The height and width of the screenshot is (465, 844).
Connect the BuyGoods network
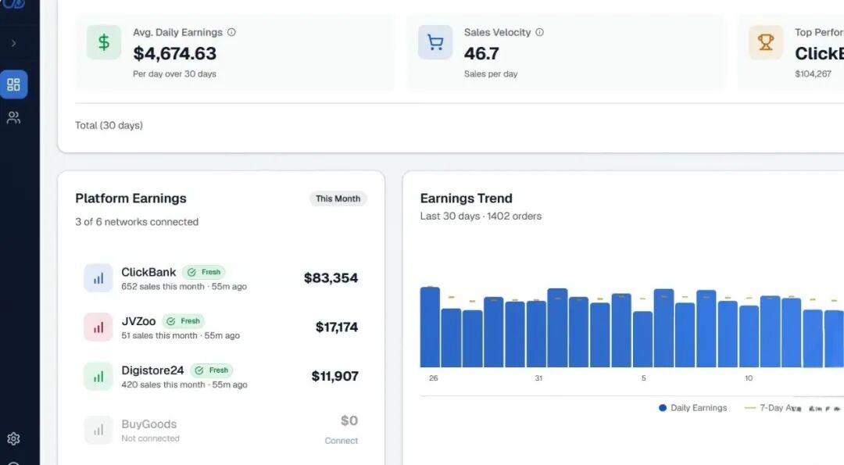point(342,441)
